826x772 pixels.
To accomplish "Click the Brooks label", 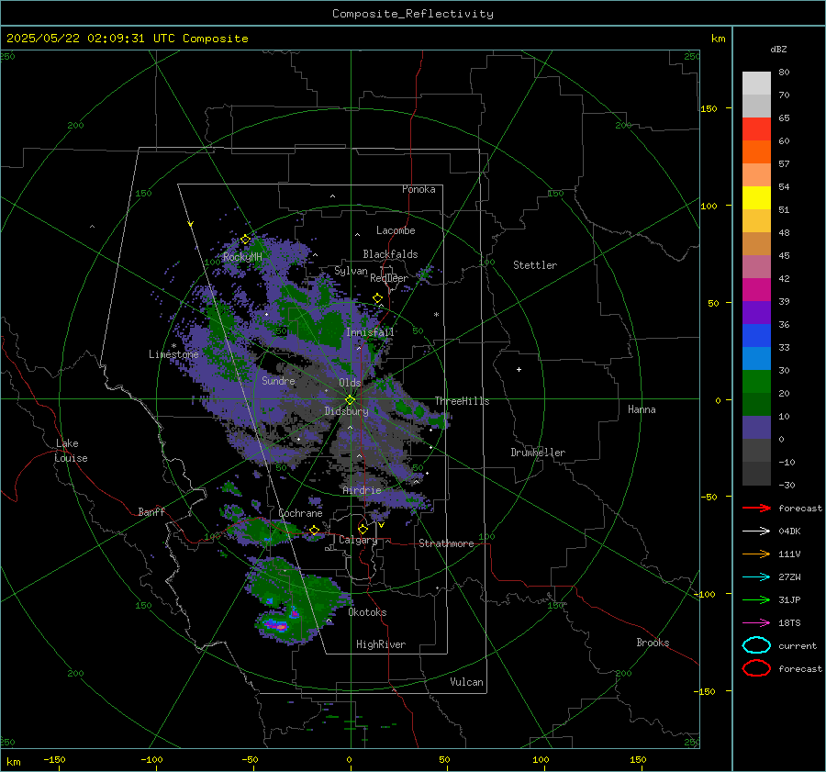I will (653, 643).
